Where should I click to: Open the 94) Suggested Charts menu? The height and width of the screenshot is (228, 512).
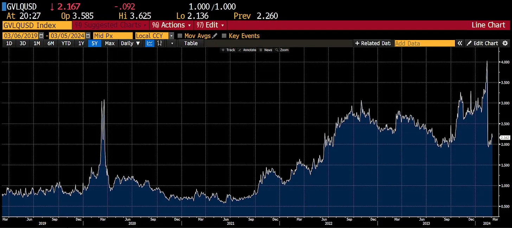(111, 25)
